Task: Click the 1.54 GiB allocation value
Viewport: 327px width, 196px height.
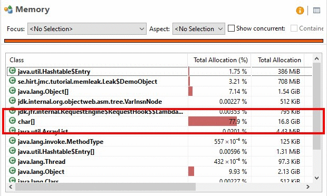Action: 289,92
